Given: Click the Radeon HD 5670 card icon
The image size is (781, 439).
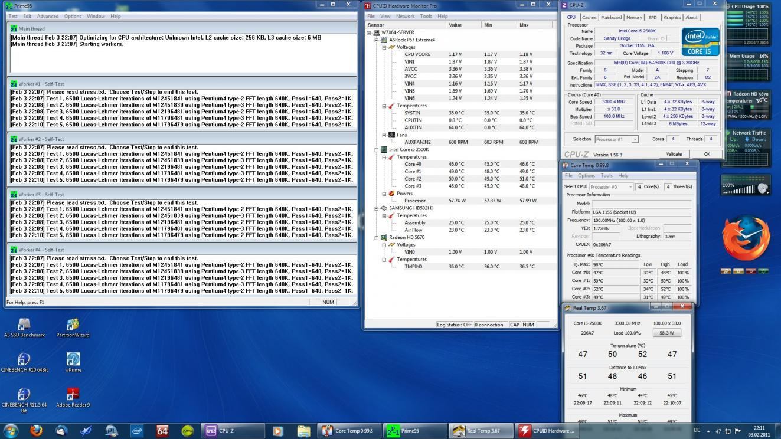Looking at the screenshot, I should point(384,237).
